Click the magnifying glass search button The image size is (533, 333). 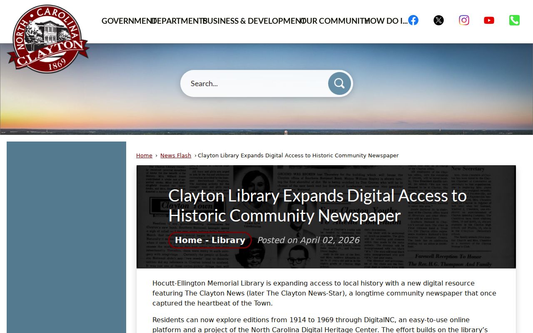(339, 84)
